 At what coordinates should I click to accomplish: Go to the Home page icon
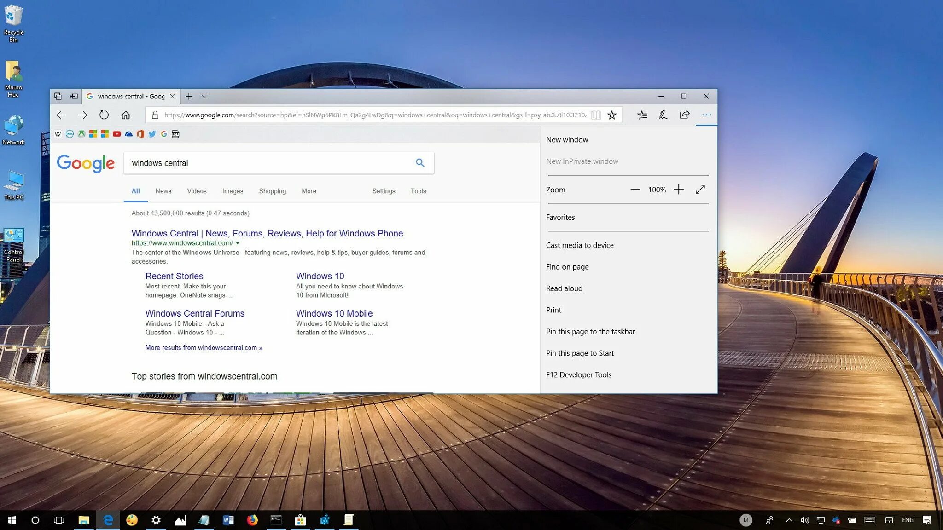pyautogui.click(x=126, y=115)
